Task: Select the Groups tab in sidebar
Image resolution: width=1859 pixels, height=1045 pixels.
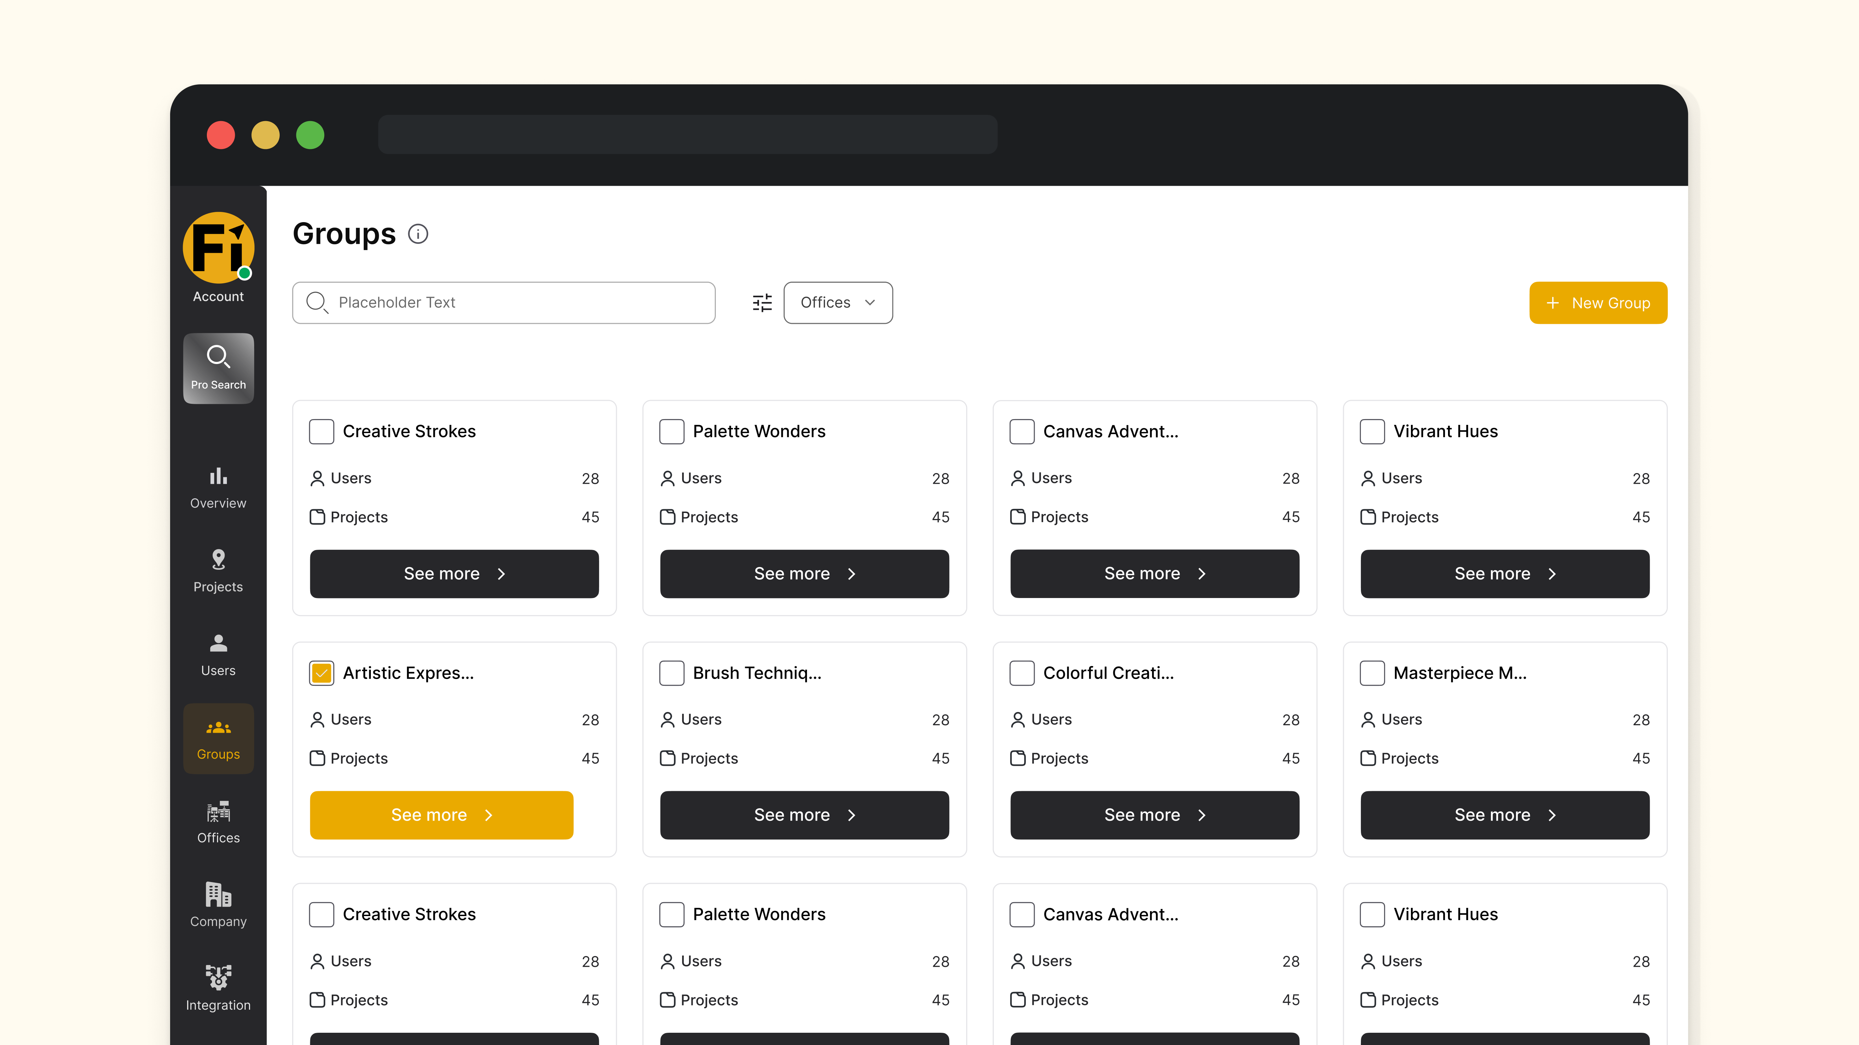Action: (x=218, y=738)
